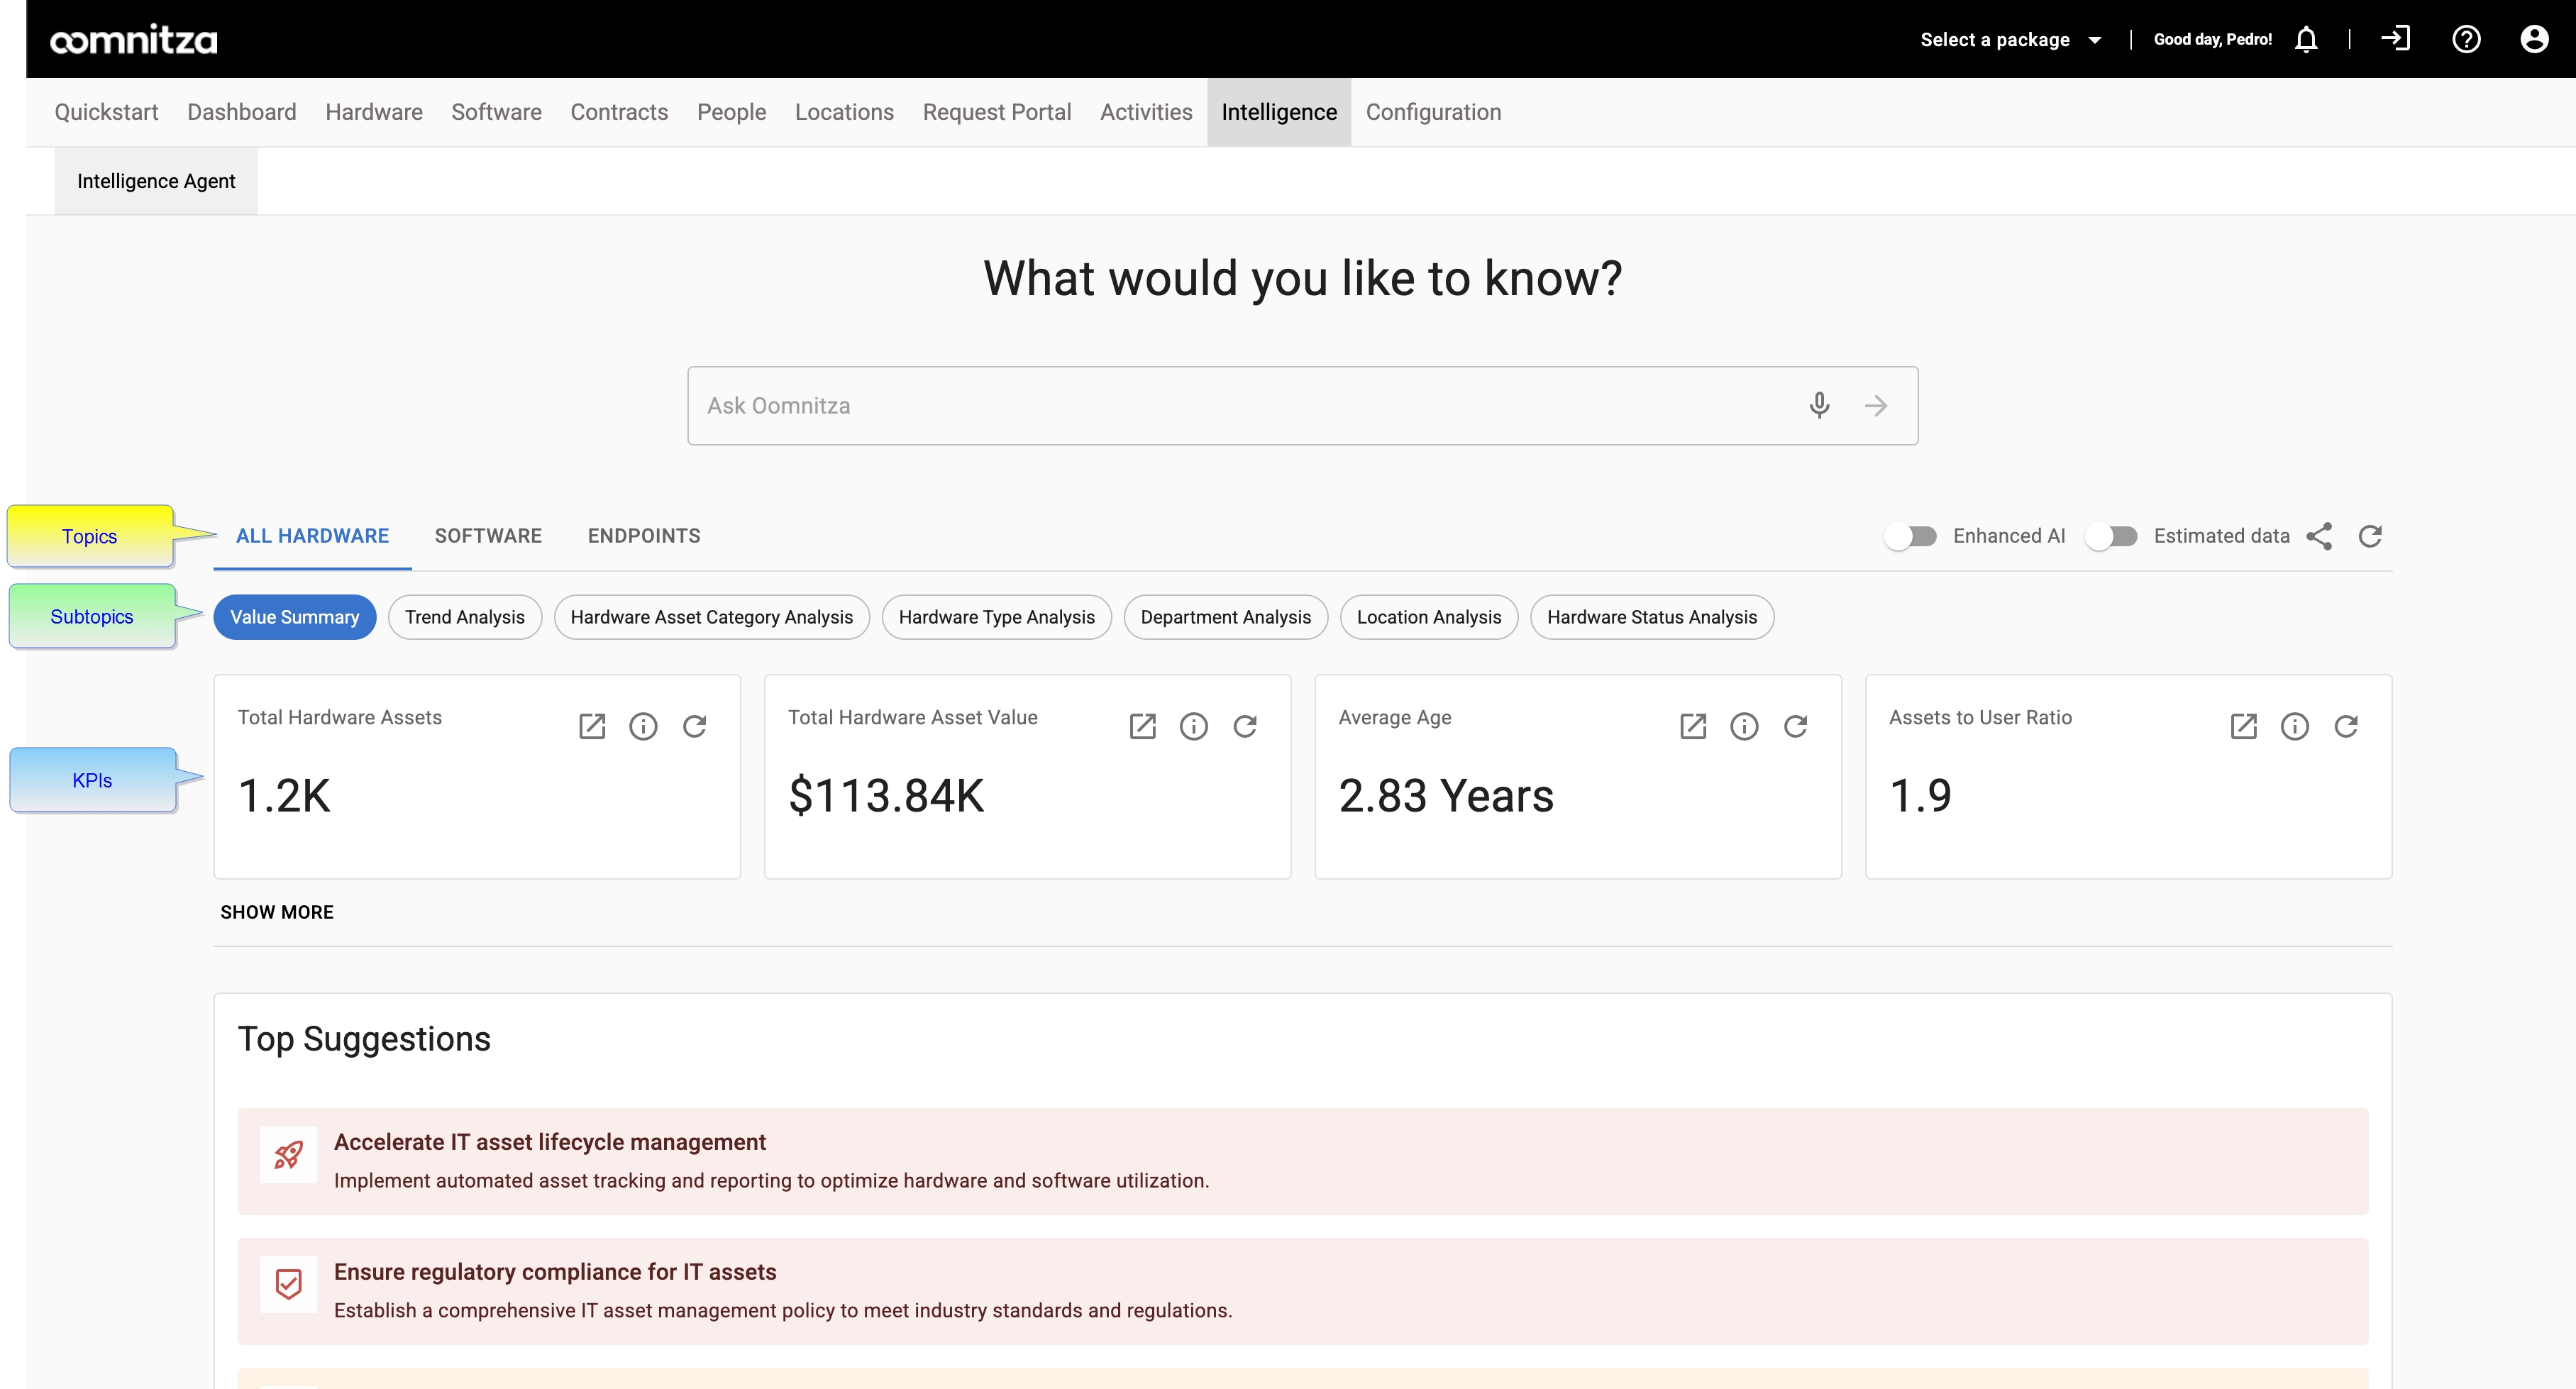
Task: Open Total Hardware Assets in a new view
Action: point(592,726)
